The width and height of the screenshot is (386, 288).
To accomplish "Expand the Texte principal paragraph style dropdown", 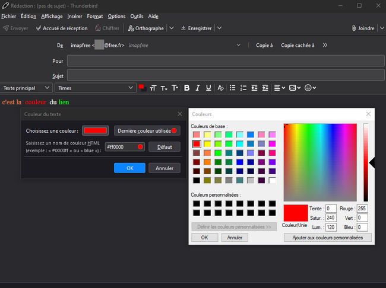I will click(x=26, y=88).
